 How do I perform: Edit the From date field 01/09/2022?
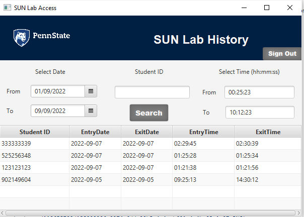(x=58, y=91)
